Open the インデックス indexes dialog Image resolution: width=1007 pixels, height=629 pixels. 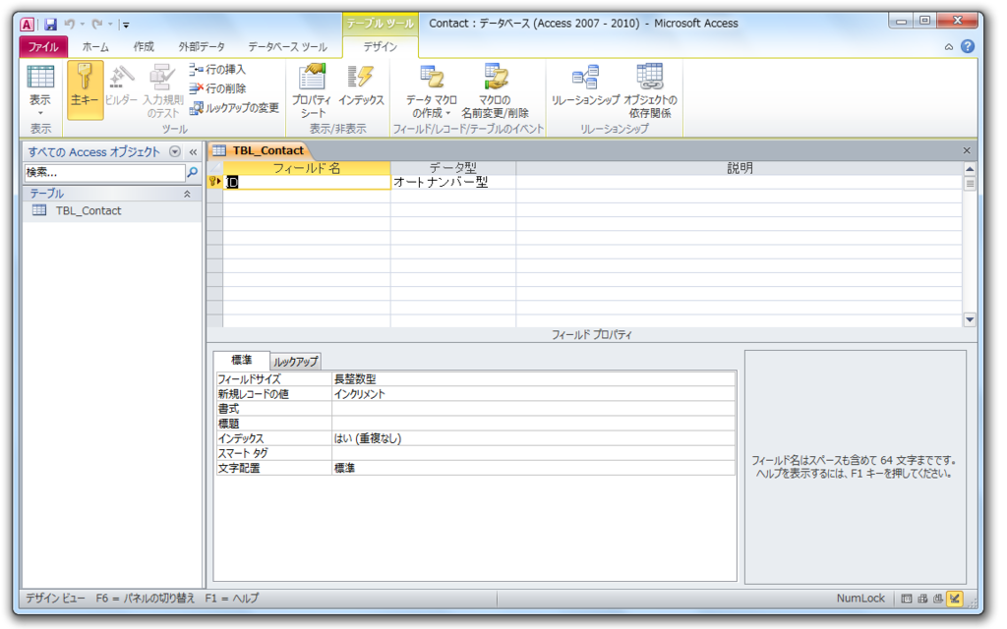[361, 85]
